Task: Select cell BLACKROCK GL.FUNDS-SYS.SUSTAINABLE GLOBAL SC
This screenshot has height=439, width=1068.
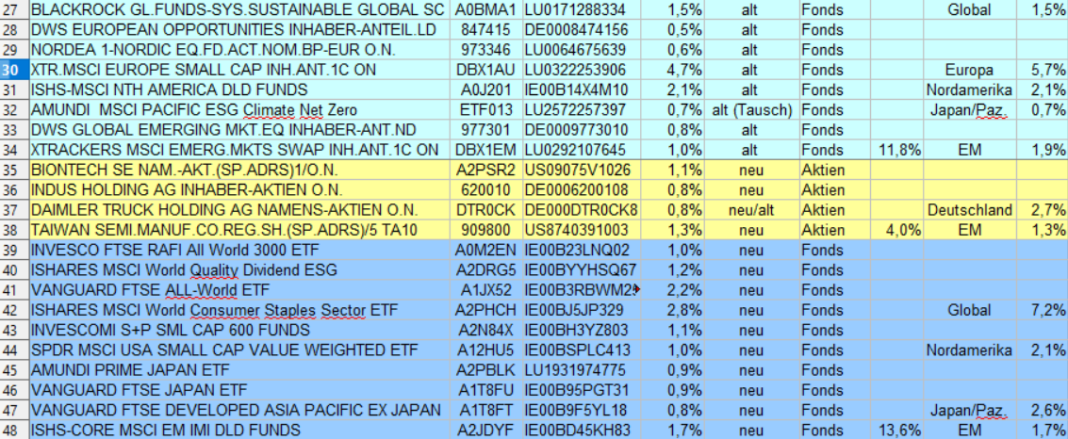Action: click(x=239, y=10)
